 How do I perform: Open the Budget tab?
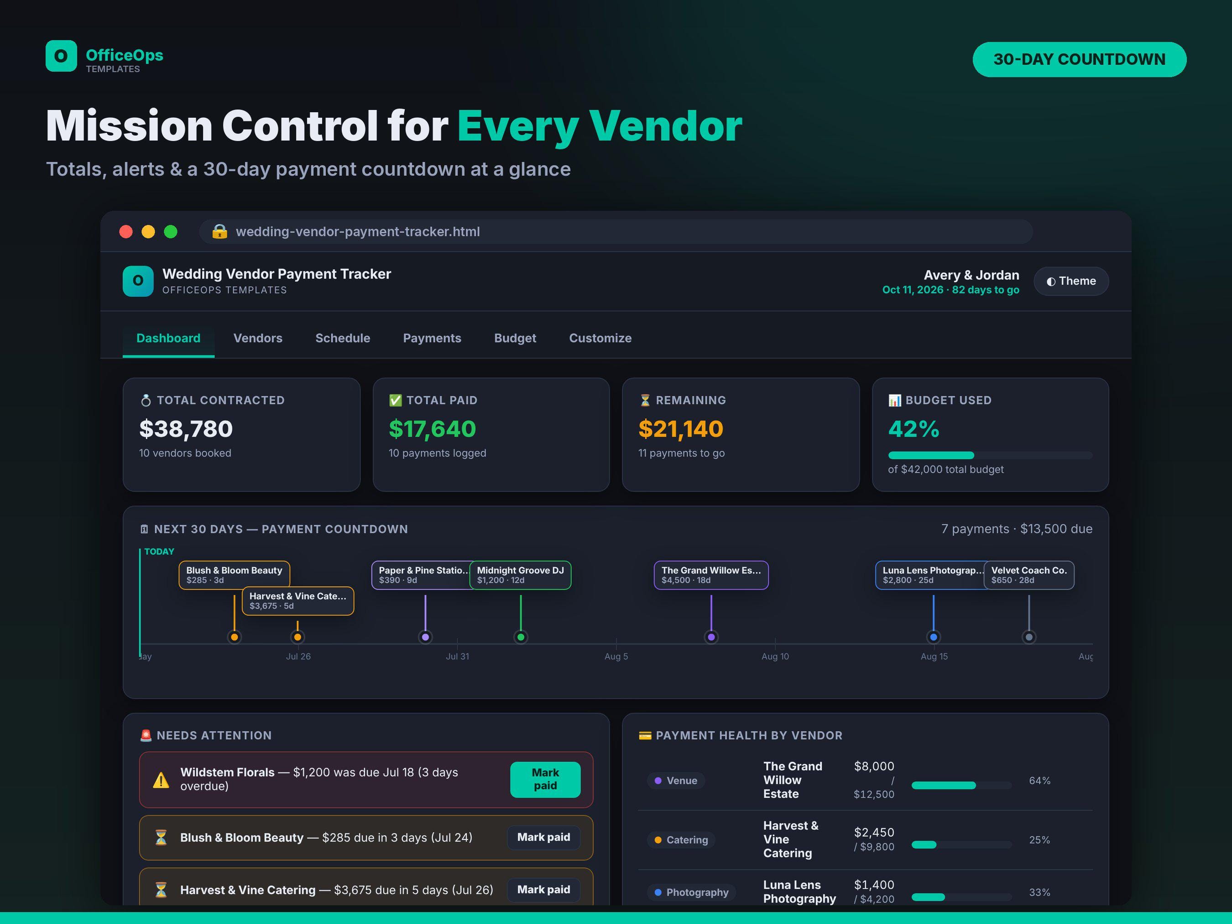(x=515, y=338)
